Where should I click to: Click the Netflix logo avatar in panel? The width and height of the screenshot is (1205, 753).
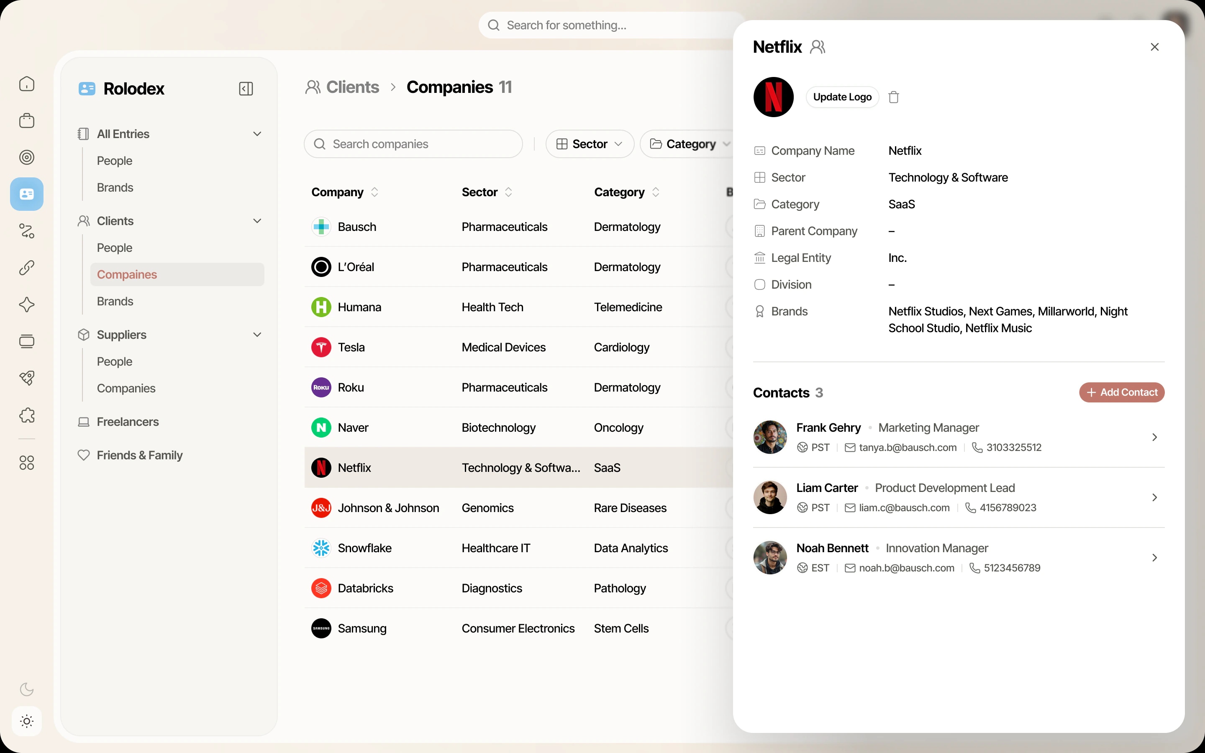(773, 97)
